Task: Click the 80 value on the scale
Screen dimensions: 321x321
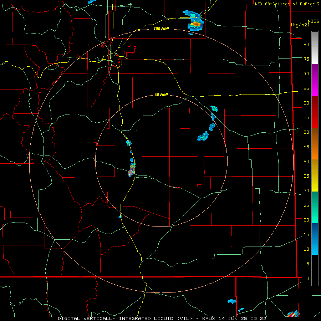Action: (306, 45)
